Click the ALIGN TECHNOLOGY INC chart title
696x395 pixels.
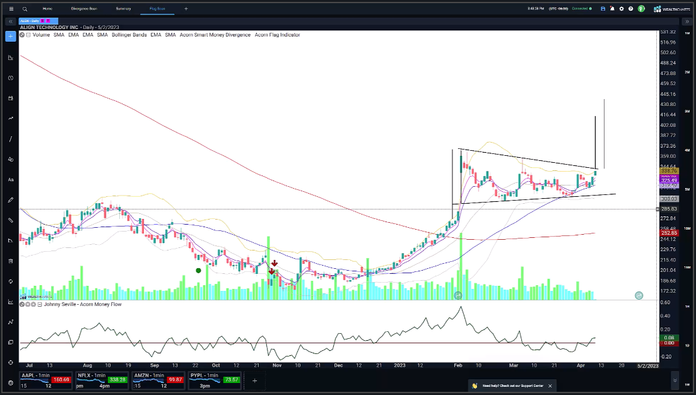(49, 28)
